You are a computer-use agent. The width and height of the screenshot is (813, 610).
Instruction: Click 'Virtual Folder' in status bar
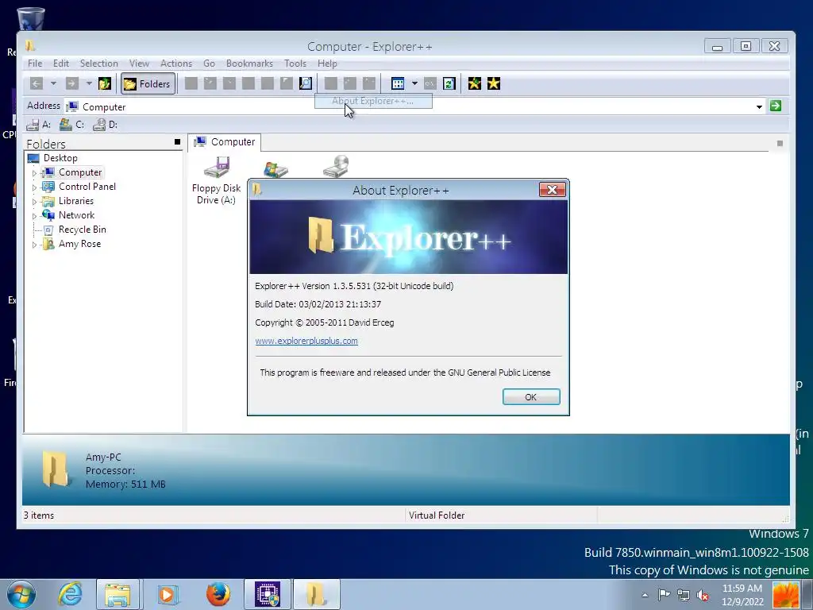[437, 515]
